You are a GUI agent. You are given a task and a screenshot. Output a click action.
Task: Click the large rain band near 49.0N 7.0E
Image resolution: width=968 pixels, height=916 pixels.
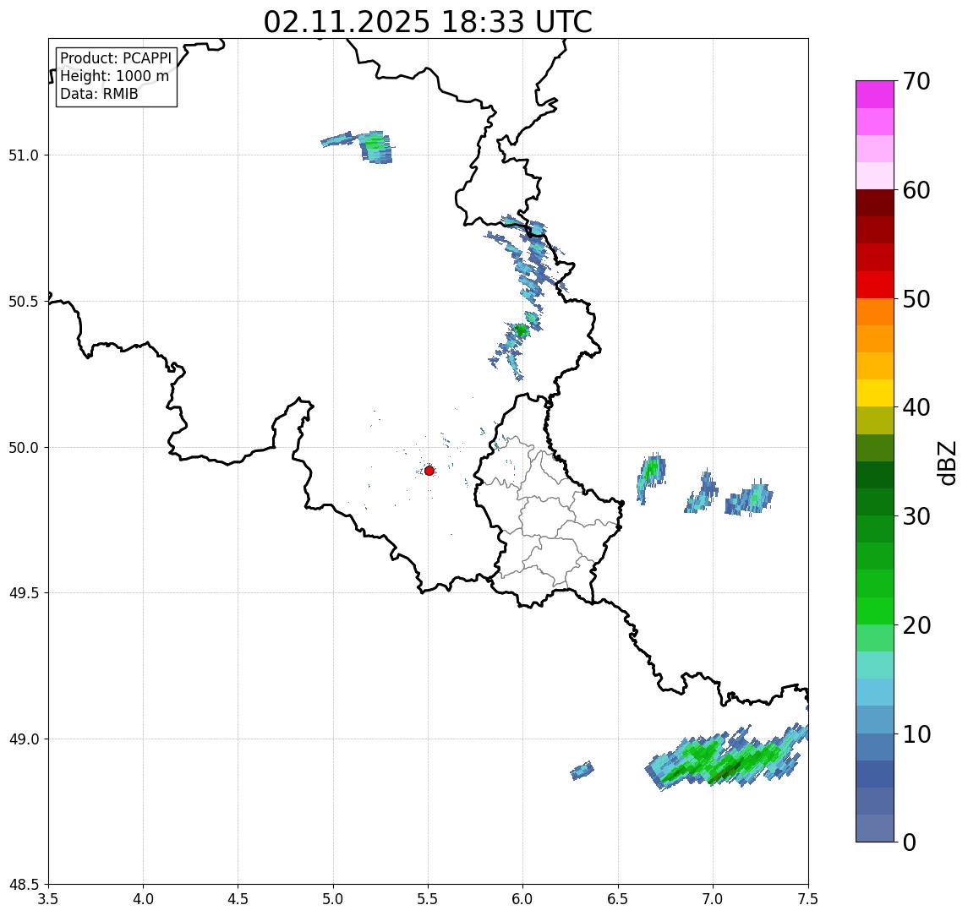[725, 757]
